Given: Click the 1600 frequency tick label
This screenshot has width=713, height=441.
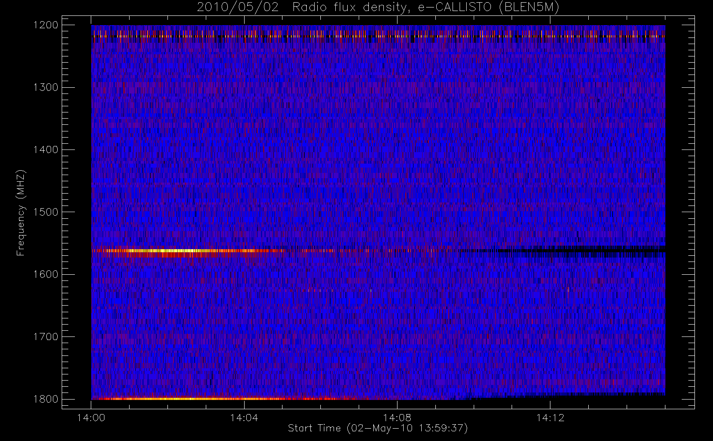Looking at the screenshot, I should coord(46,274).
